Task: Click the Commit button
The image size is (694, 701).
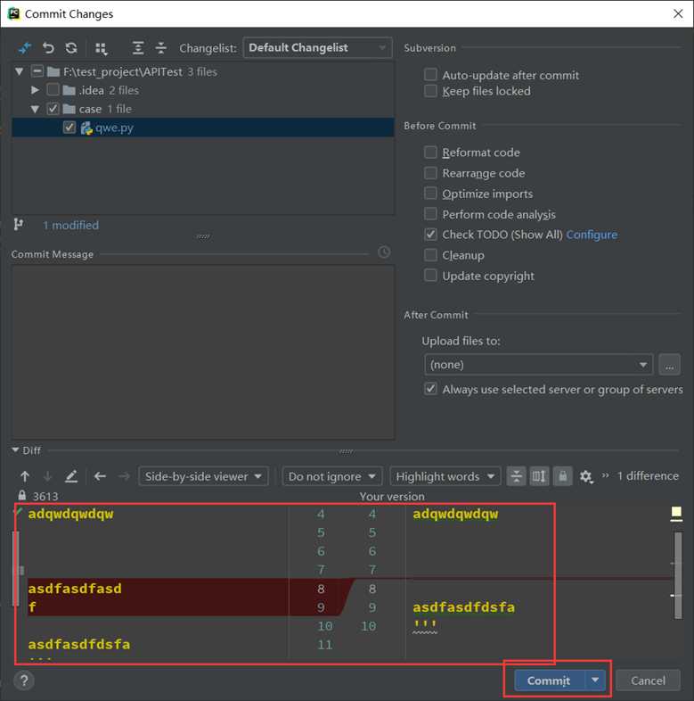Action: point(550,680)
